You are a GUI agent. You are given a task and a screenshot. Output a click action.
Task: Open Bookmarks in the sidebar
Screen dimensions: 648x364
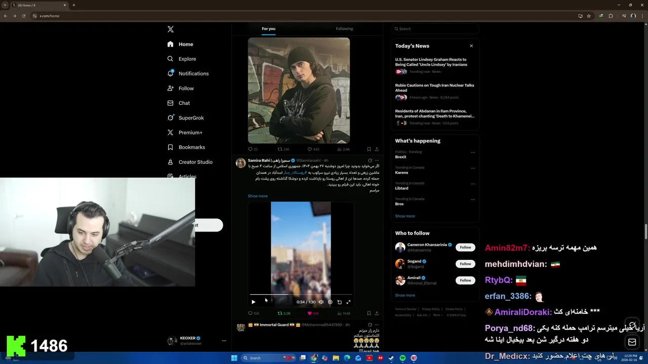click(186, 147)
